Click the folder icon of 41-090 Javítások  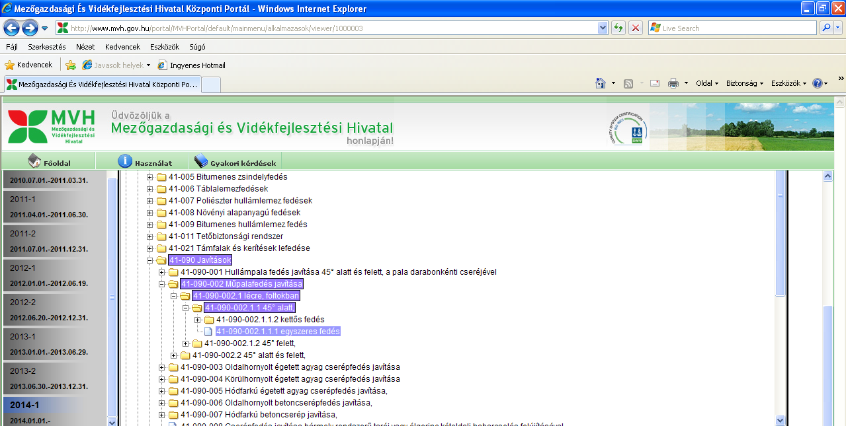click(x=161, y=260)
